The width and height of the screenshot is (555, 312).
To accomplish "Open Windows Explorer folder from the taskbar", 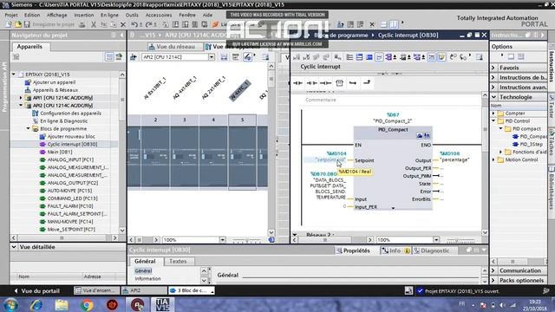I will [x=62, y=304].
